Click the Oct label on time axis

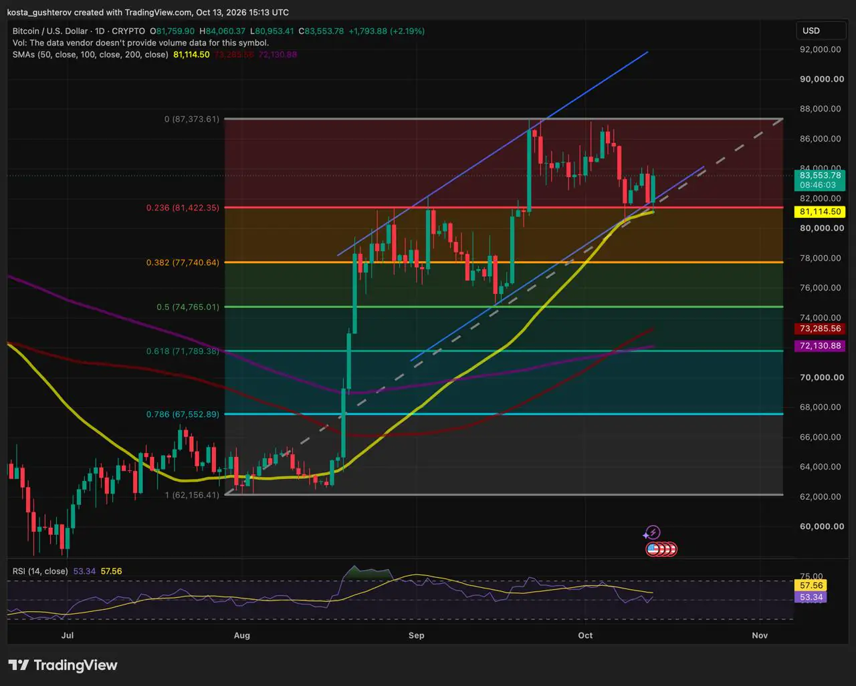[585, 635]
